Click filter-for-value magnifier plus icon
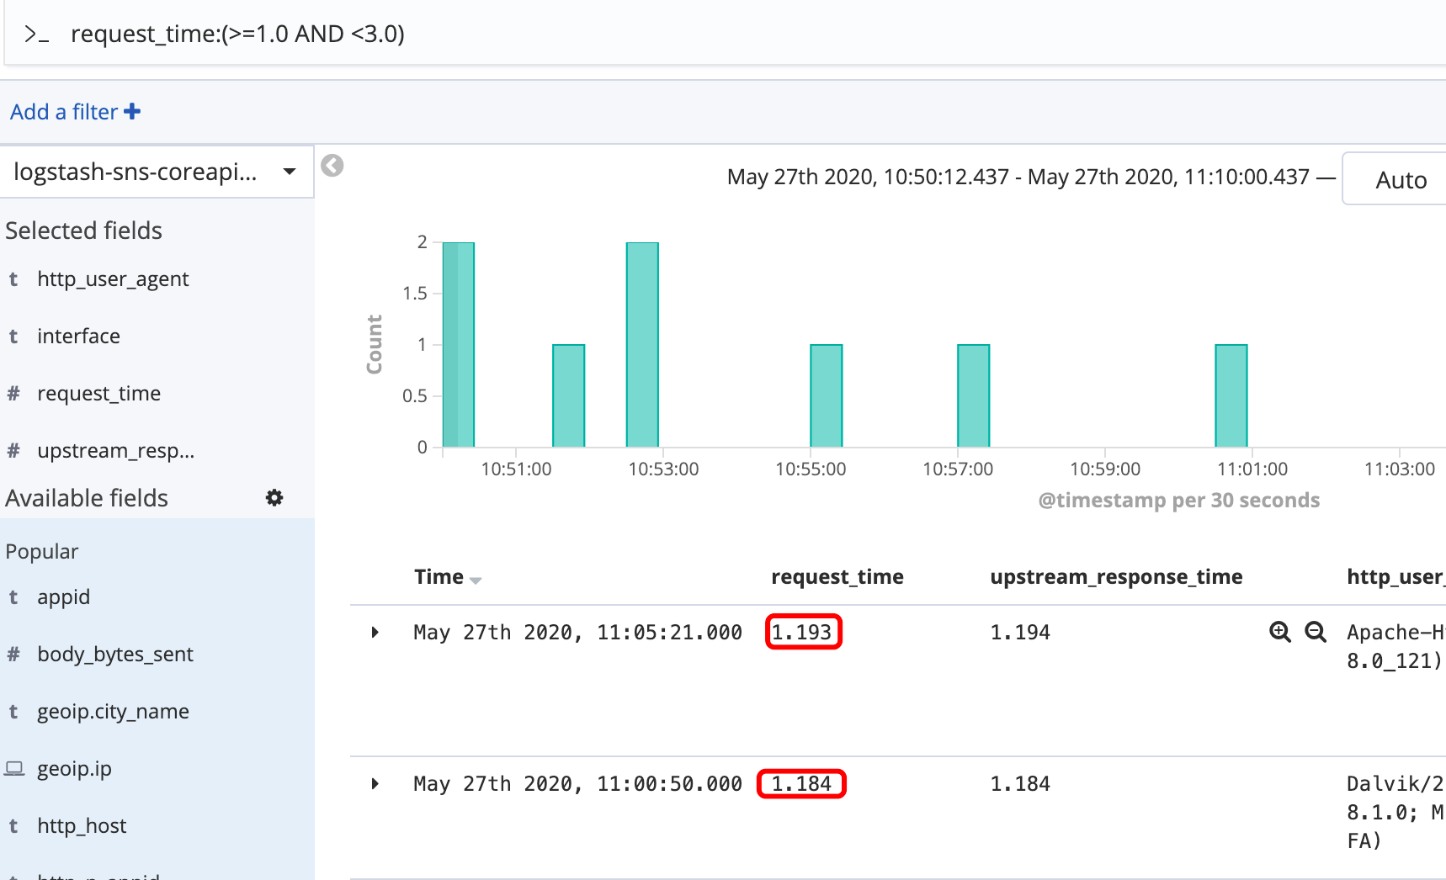The width and height of the screenshot is (1446, 880). tap(1279, 632)
